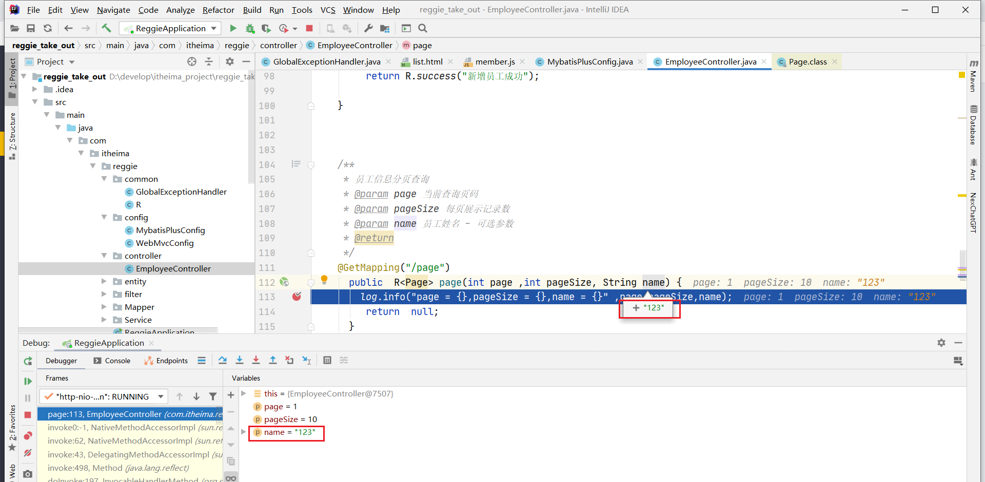Open thread selector http-nio RUNNING dropdown
Screen dimensions: 985x482
pyautogui.click(x=104, y=396)
